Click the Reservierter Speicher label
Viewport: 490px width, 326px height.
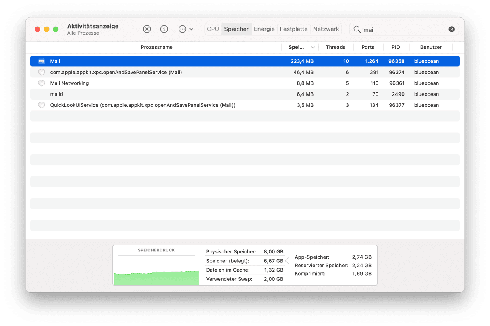(321, 265)
